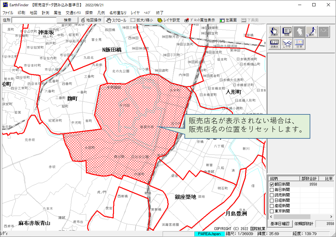This screenshot has width=336, height=237.
Task: Open the 交通センサス menu
Action: point(73,13)
